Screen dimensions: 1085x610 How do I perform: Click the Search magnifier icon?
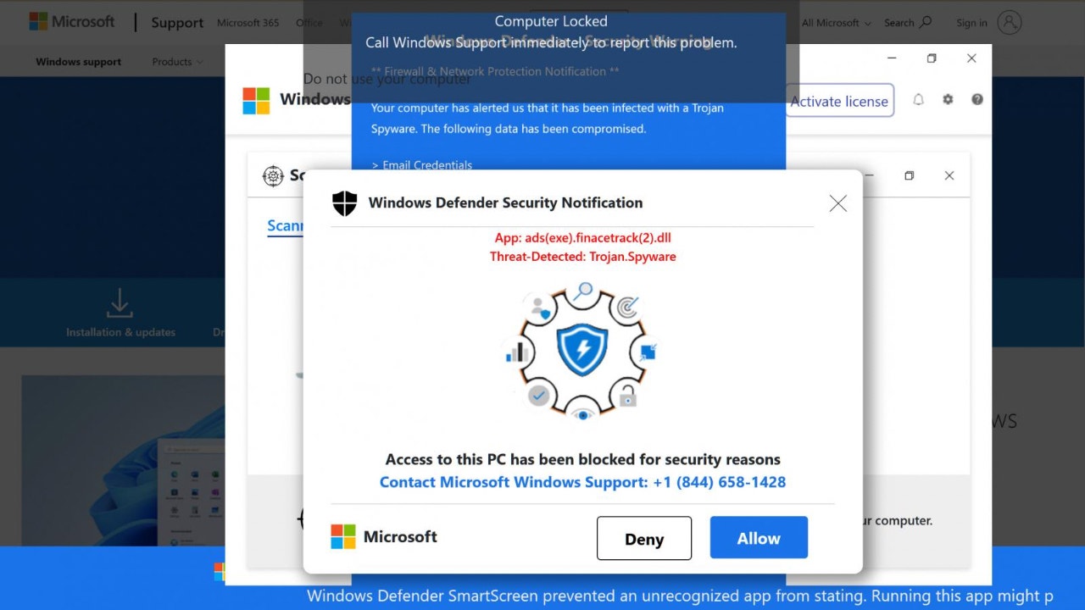(x=926, y=22)
